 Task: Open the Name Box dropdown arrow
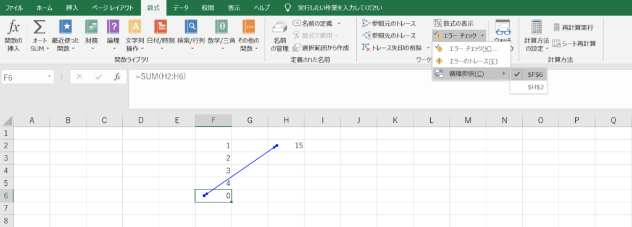pos(49,77)
